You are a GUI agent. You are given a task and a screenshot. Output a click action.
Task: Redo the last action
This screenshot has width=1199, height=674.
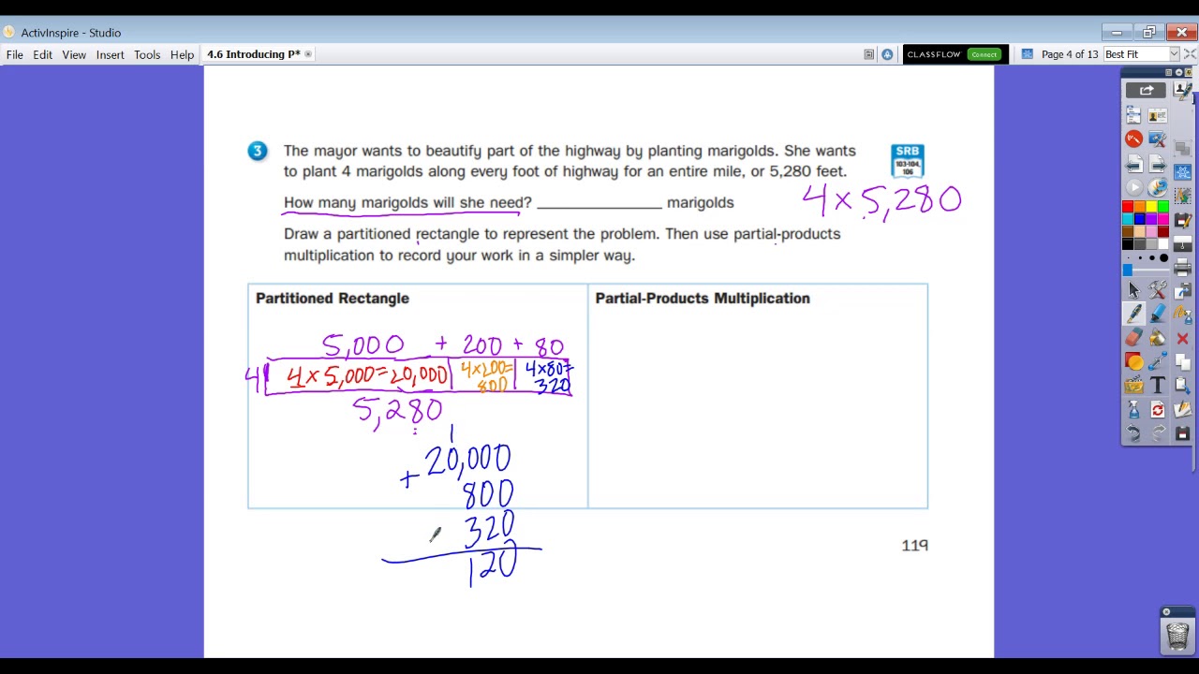(x=1158, y=433)
